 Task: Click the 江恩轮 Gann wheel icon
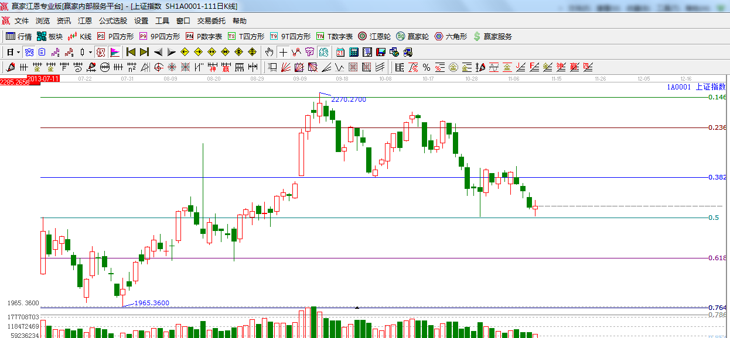click(374, 36)
